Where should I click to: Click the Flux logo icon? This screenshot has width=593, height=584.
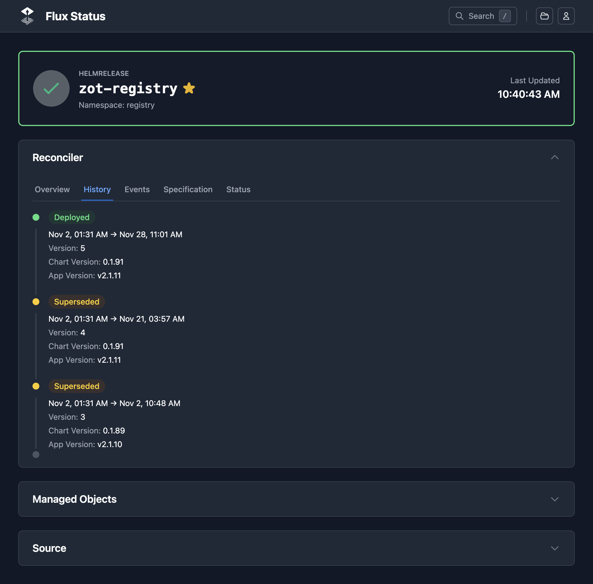pos(27,16)
